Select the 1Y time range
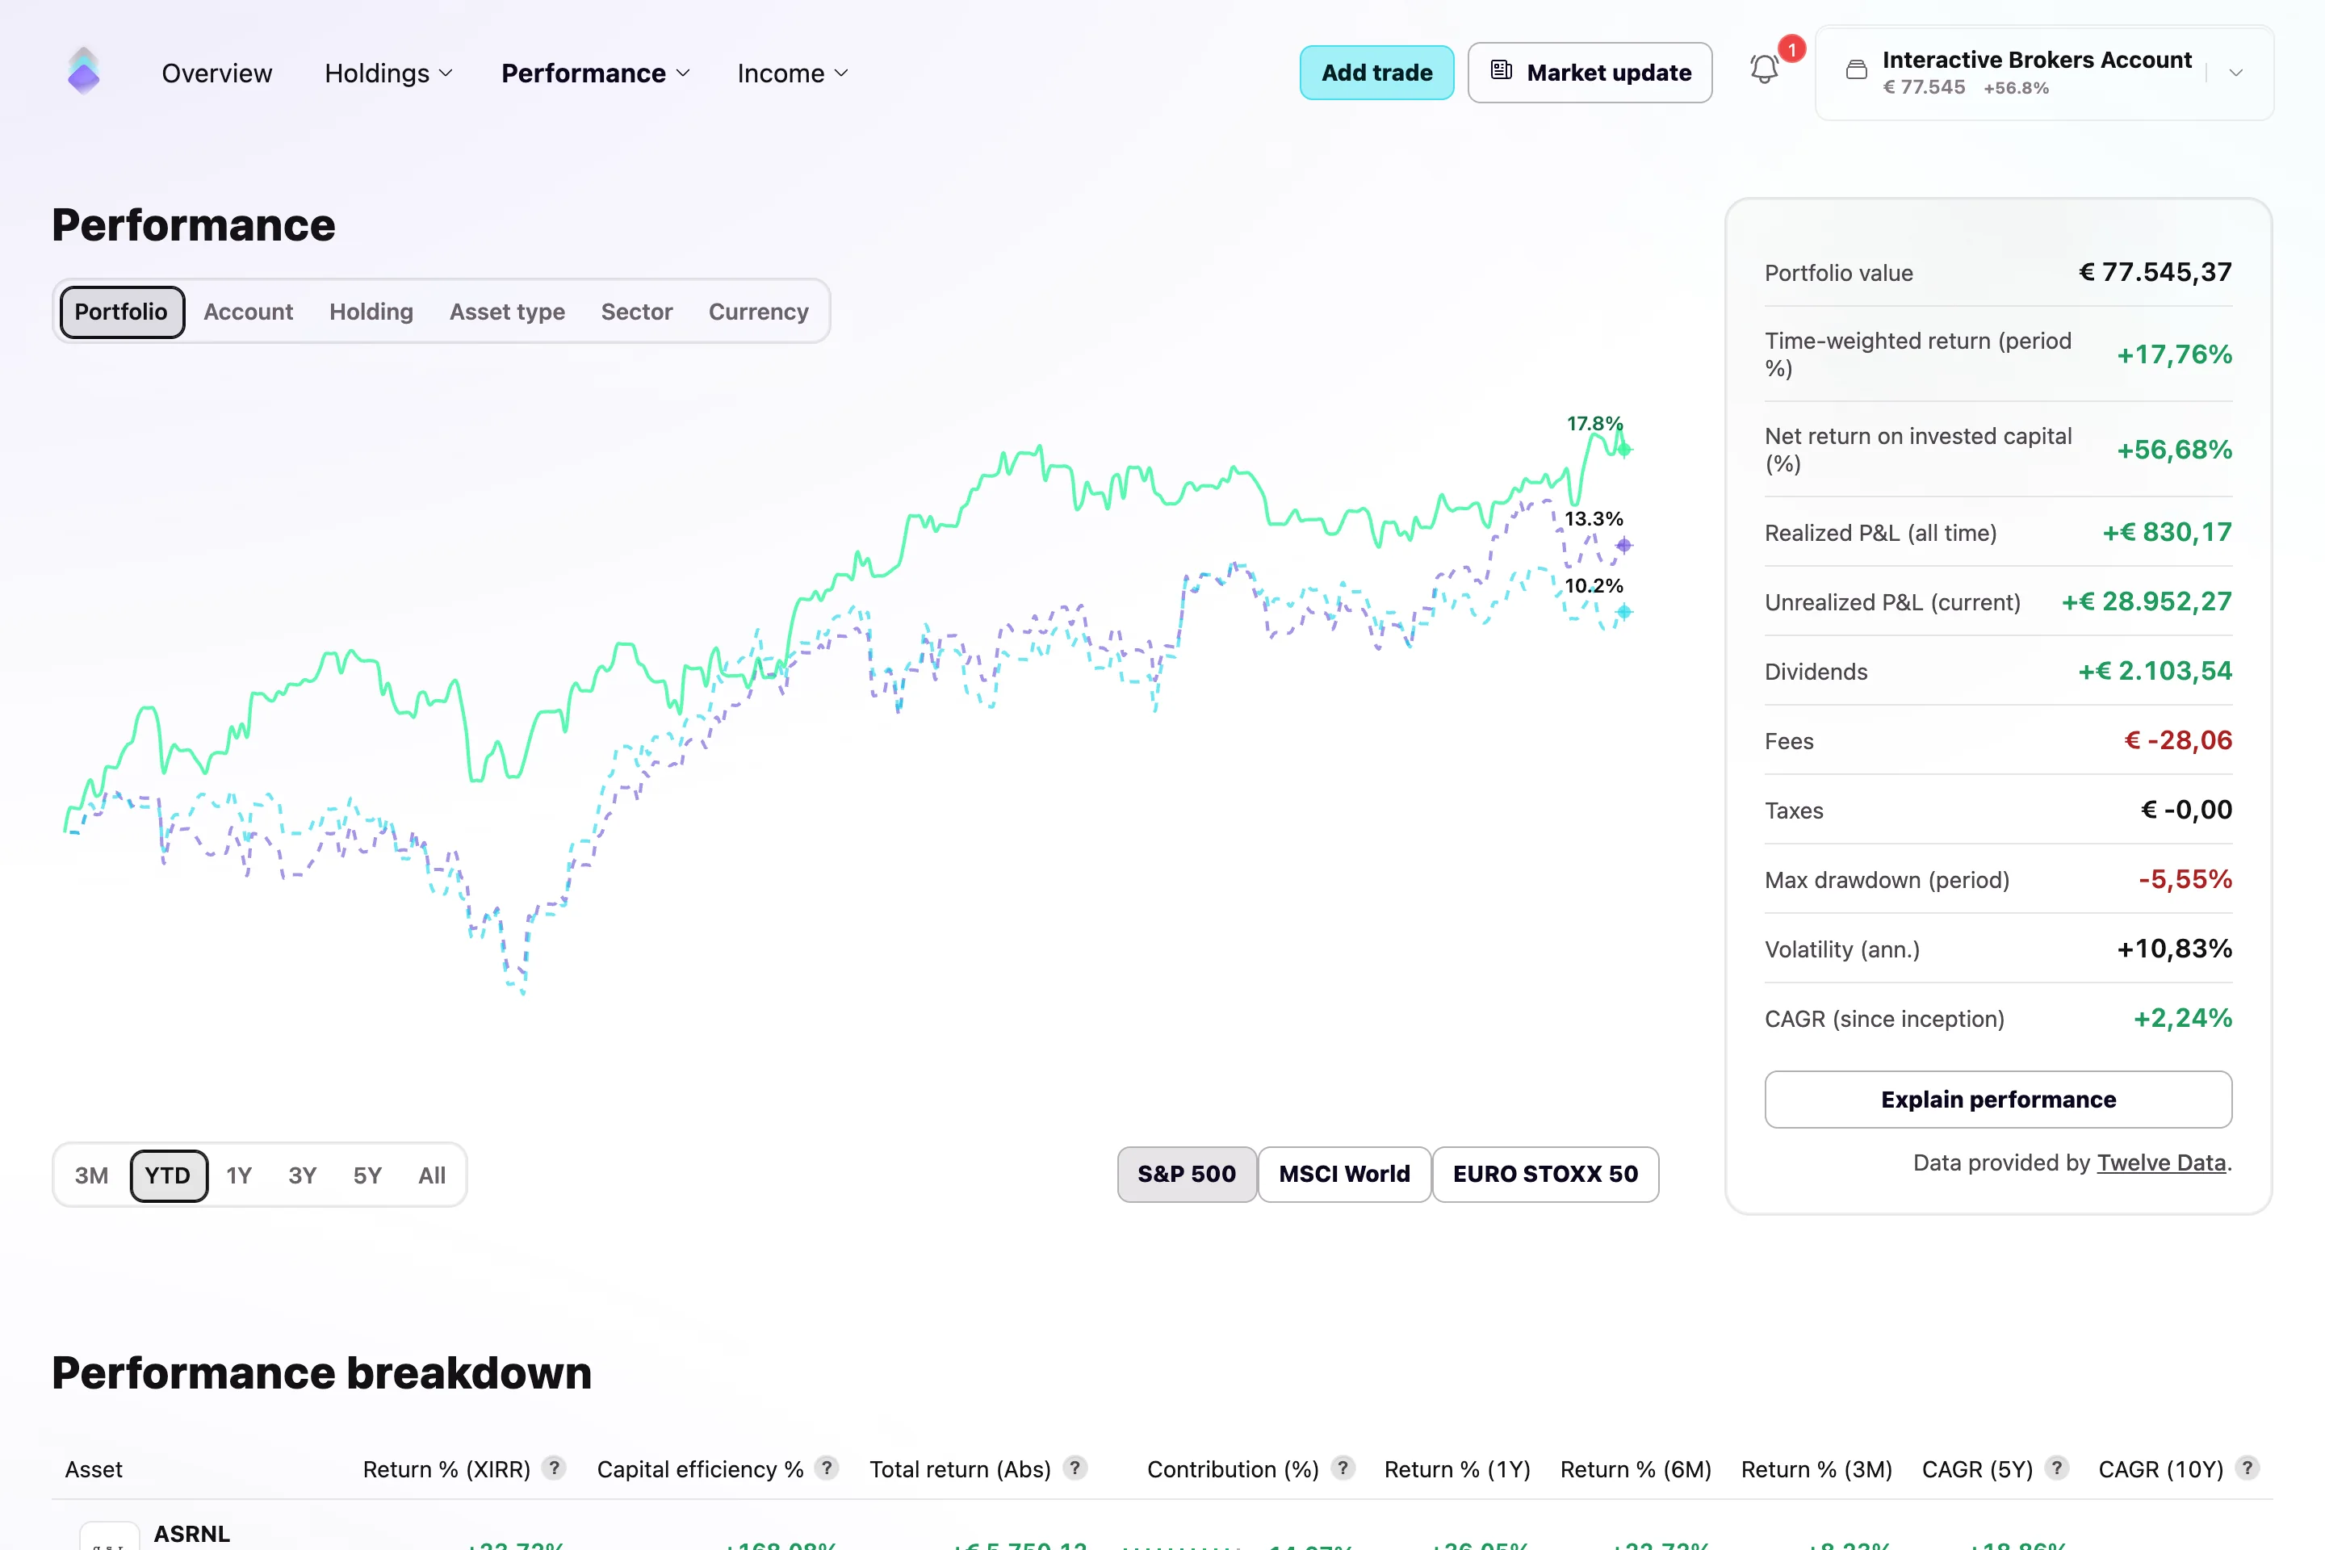This screenshot has height=1550, width=2325. (239, 1175)
